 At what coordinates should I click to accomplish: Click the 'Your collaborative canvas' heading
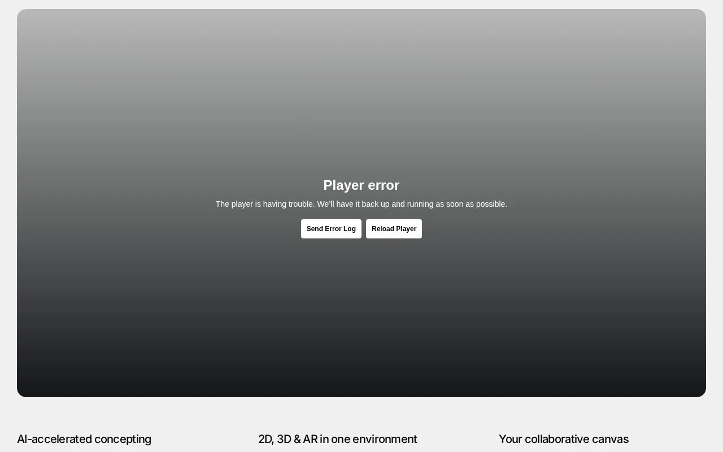(564, 439)
